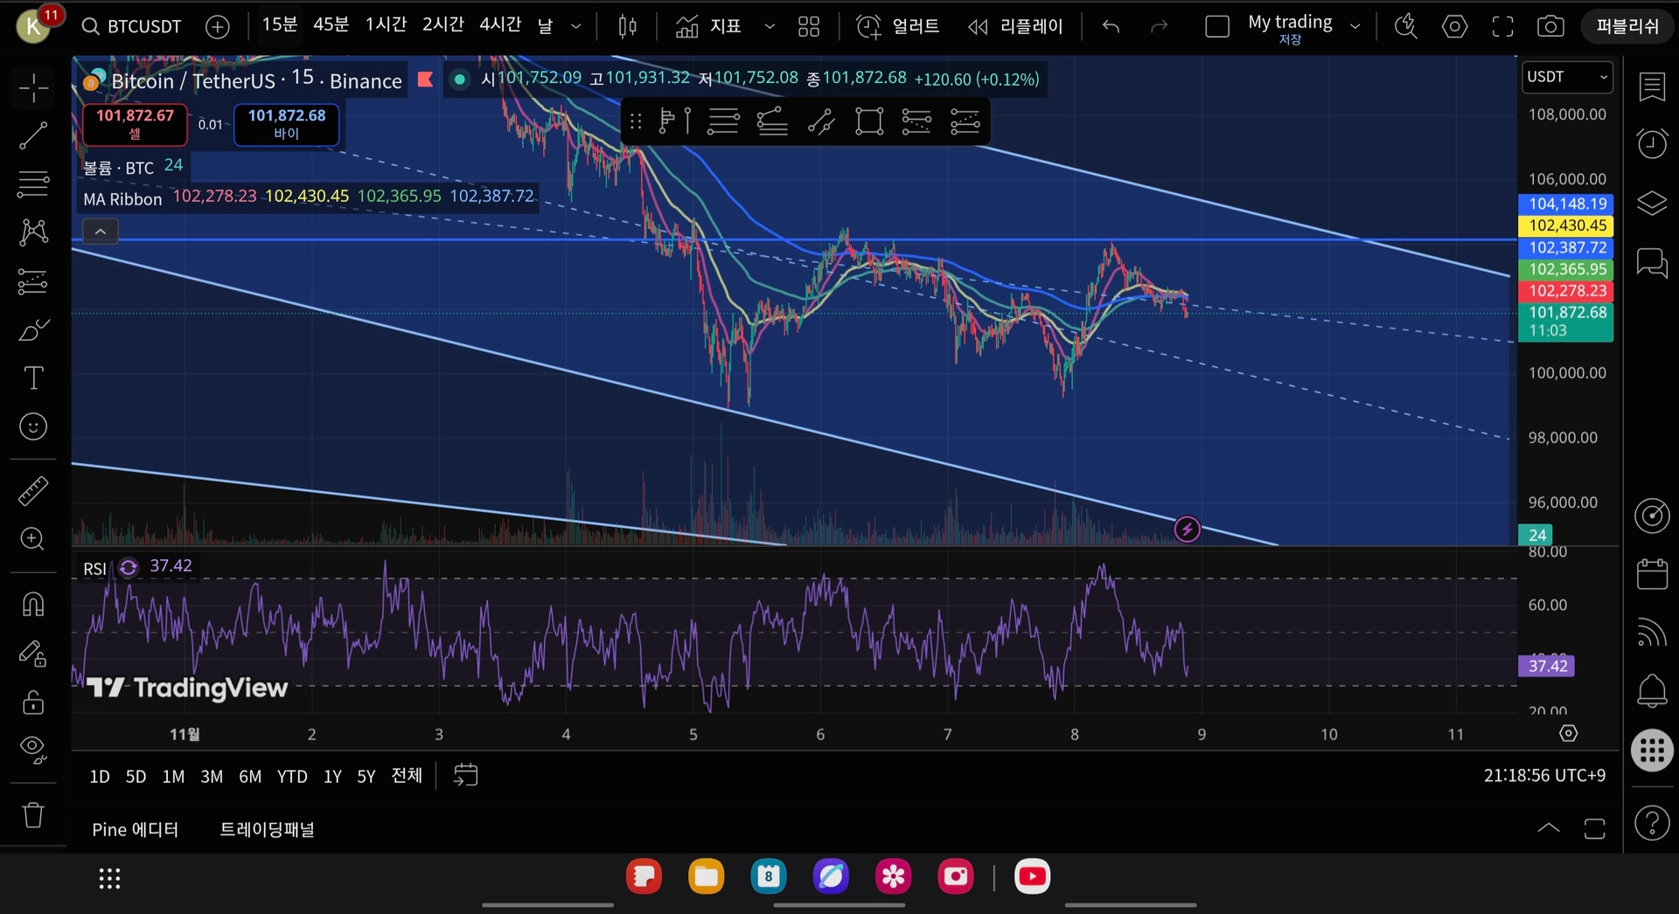Open the go to date calendar
Screen dimensions: 1679x914
(x=465, y=775)
